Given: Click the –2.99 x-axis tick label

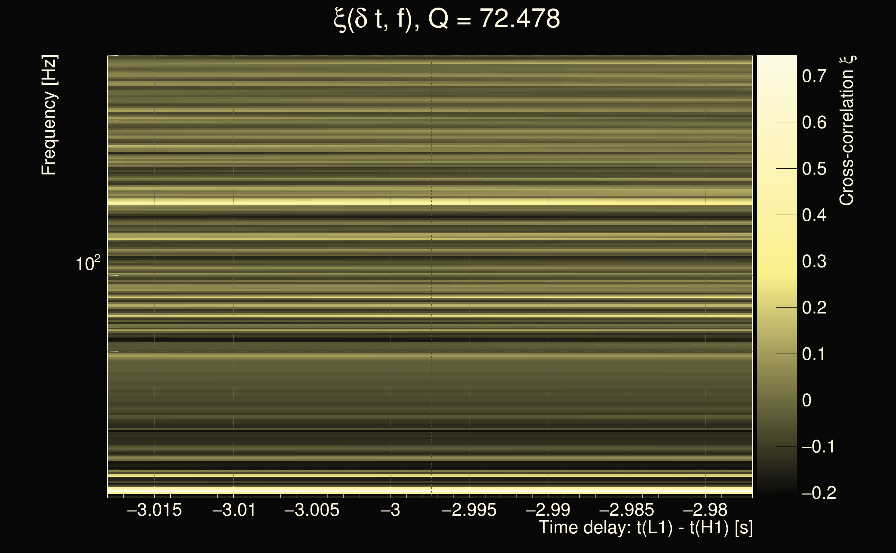Looking at the screenshot, I should [x=548, y=510].
